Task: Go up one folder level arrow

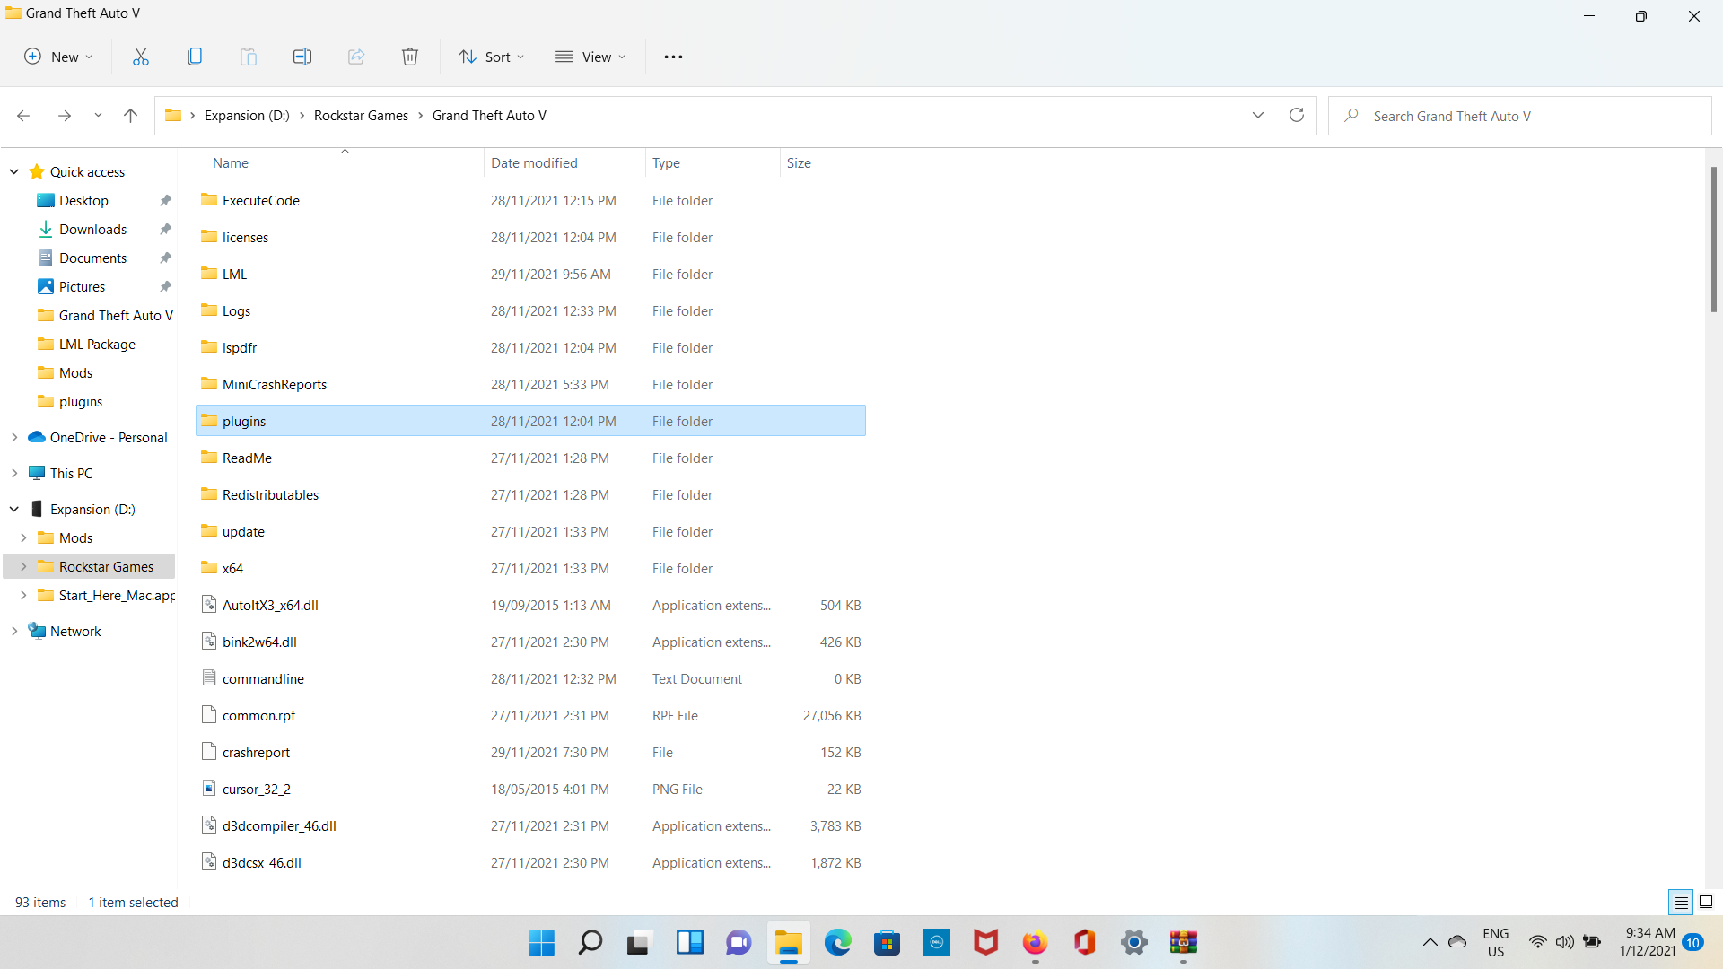Action: coord(130,115)
